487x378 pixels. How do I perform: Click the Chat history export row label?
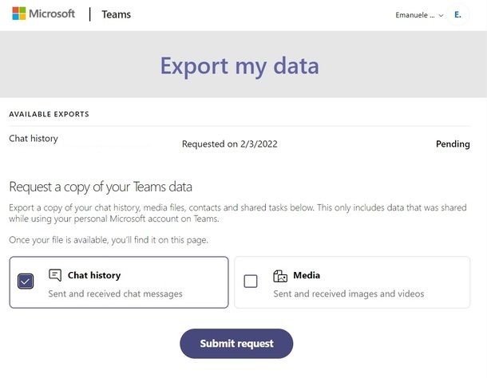coord(34,139)
